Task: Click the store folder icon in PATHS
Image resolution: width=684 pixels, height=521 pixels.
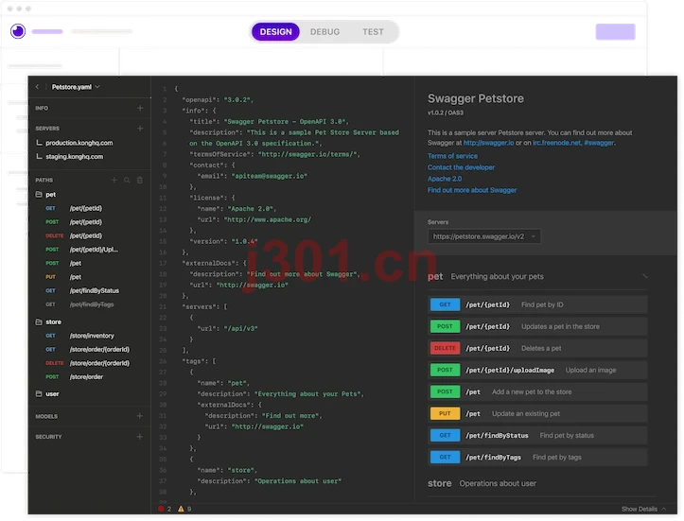Action: pyautogui.click(x=39, y=321)
